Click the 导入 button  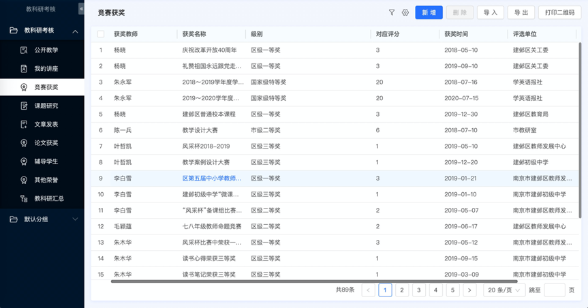click(x=491, y=12)
